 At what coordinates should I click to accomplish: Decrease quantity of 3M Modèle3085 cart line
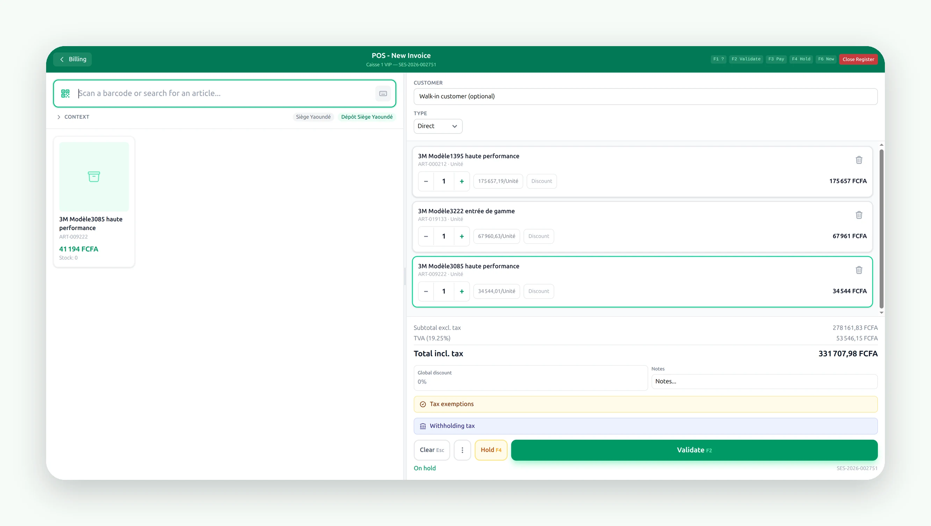pyautogui.click(x=426, y=291)
